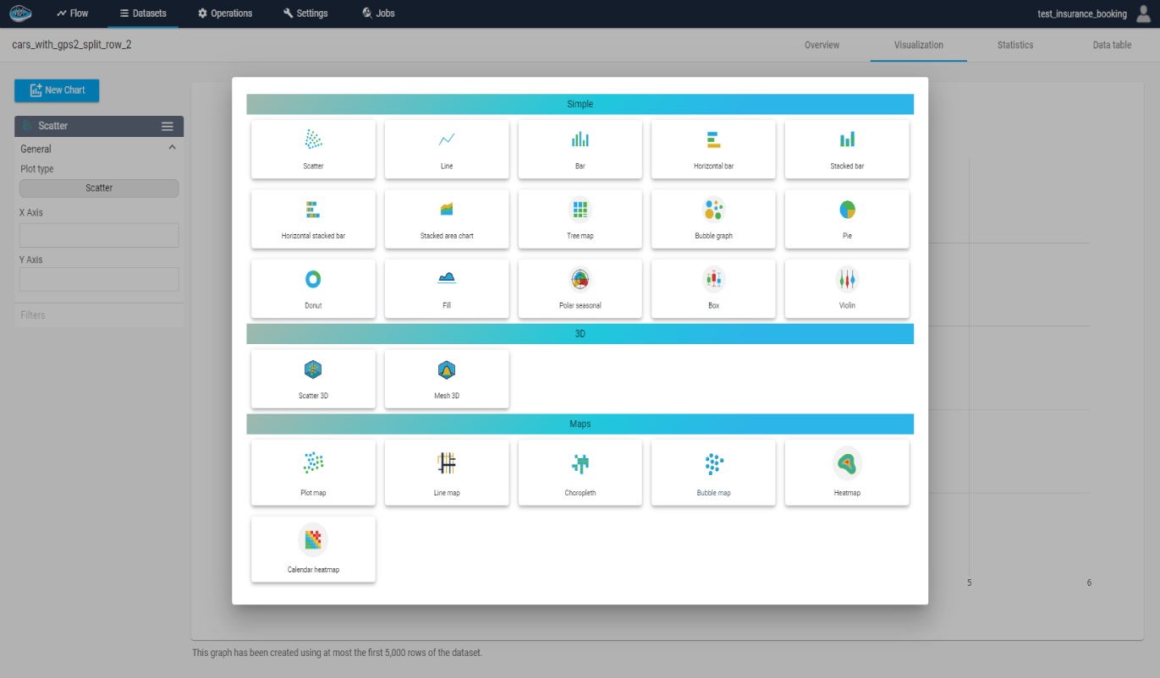
Task: Select the Choropleth map icon
Action: coord(580,463)
